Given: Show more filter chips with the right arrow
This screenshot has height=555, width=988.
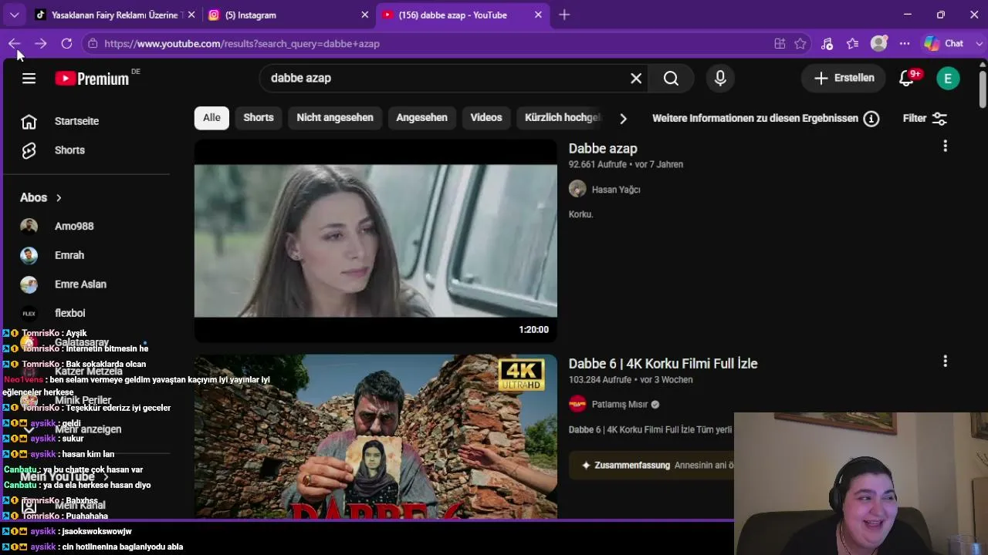Looking at the screenshot, I should click(x=623, y=119).
